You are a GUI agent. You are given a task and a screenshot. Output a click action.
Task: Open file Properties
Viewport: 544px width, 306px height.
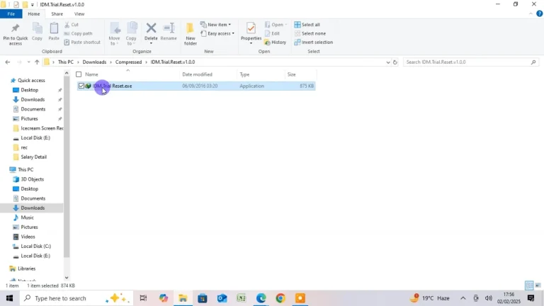251,34
